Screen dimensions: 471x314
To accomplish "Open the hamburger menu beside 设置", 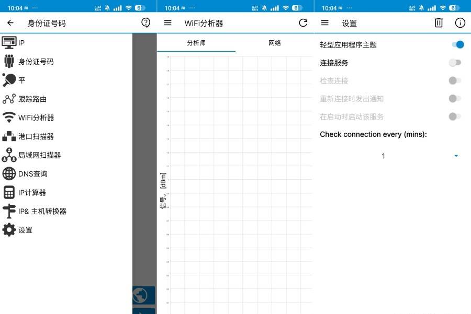I will click(x=324, y=23).
